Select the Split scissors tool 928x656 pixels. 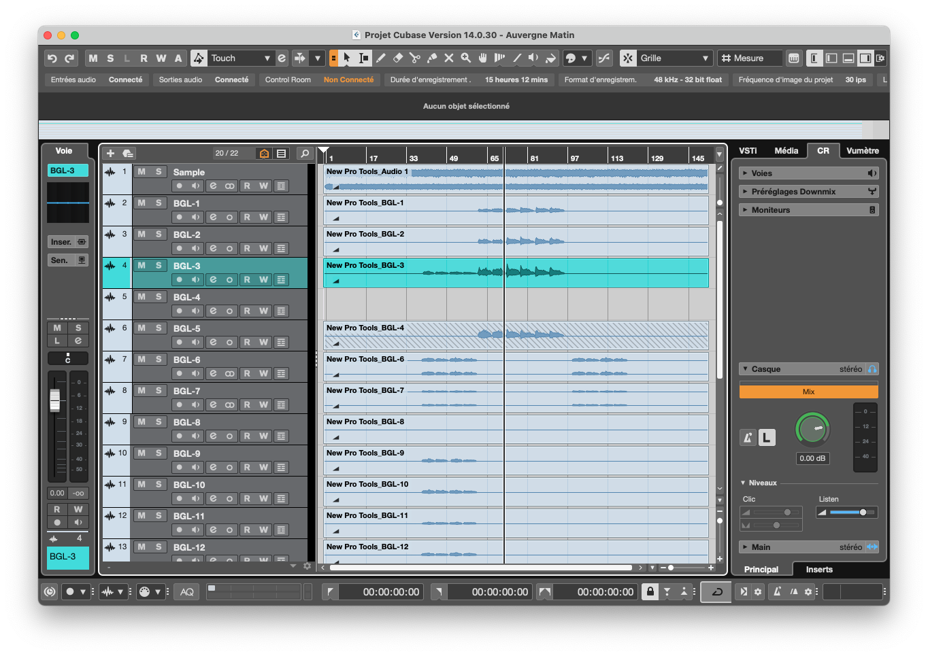tap(414, 58)
